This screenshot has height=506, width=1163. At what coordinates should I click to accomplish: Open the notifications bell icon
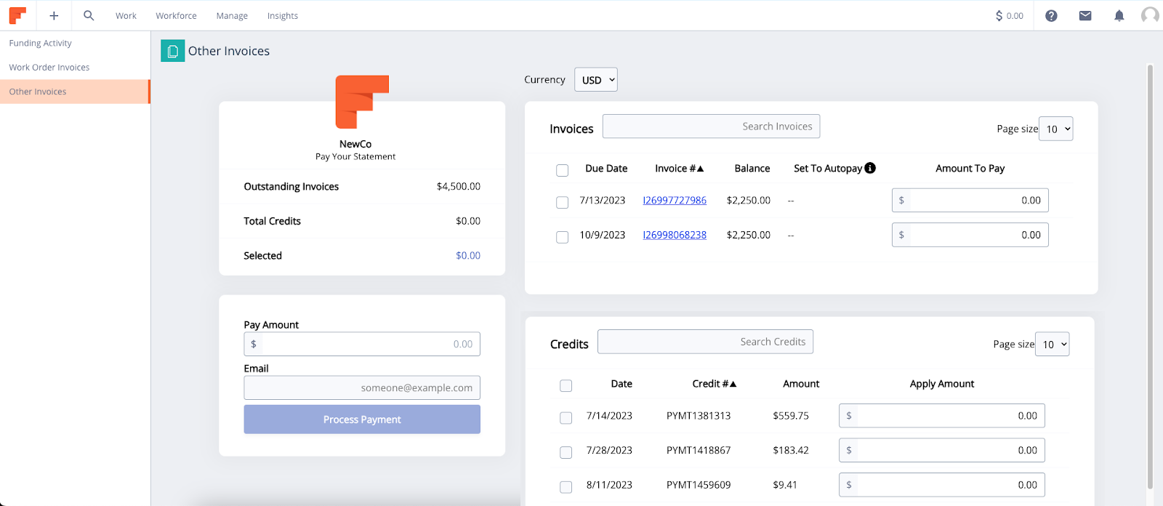pos(1119,15)
